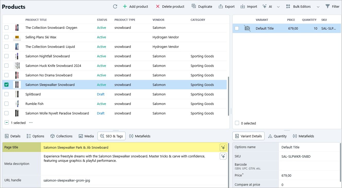Viewport: 342px width, 188px height.
Task: Uncheck the Salomon Sleepwalker Snowboard checkbox
Action: tap(6, 85)
